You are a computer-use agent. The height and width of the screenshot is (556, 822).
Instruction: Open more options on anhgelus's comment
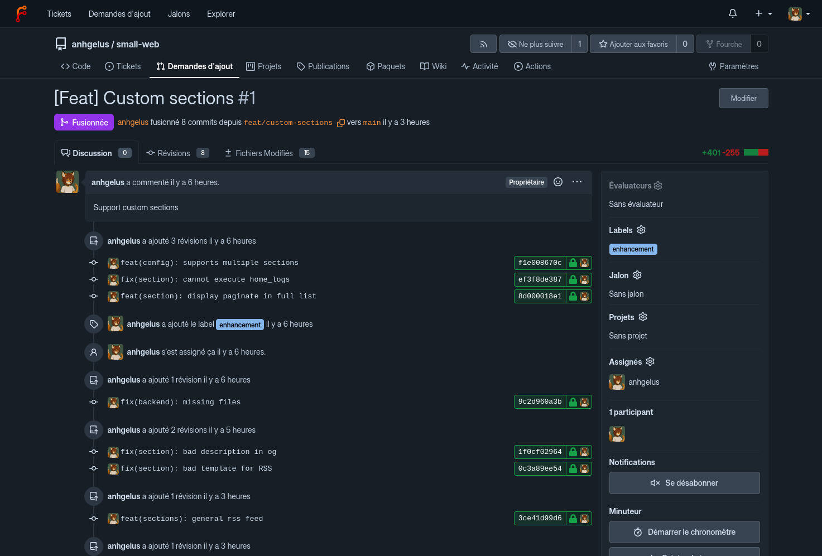coord(576,182)
